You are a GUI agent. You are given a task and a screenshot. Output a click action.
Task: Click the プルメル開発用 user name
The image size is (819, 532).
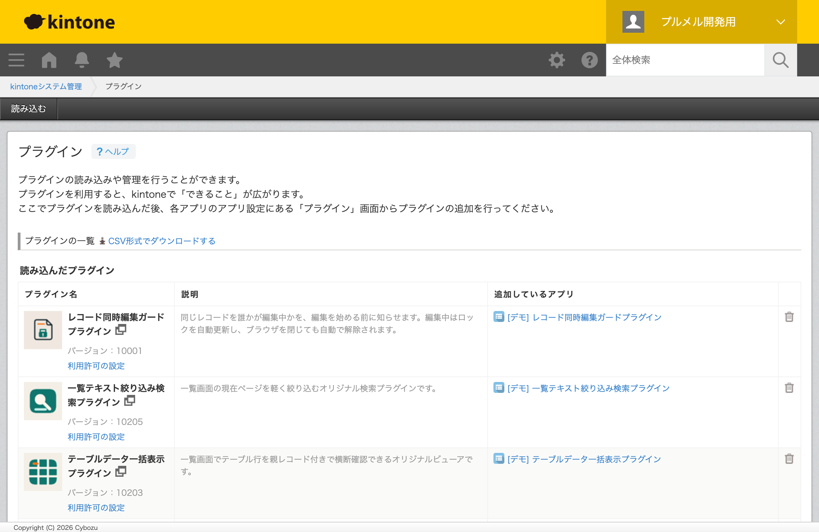[x=699, y=22]
